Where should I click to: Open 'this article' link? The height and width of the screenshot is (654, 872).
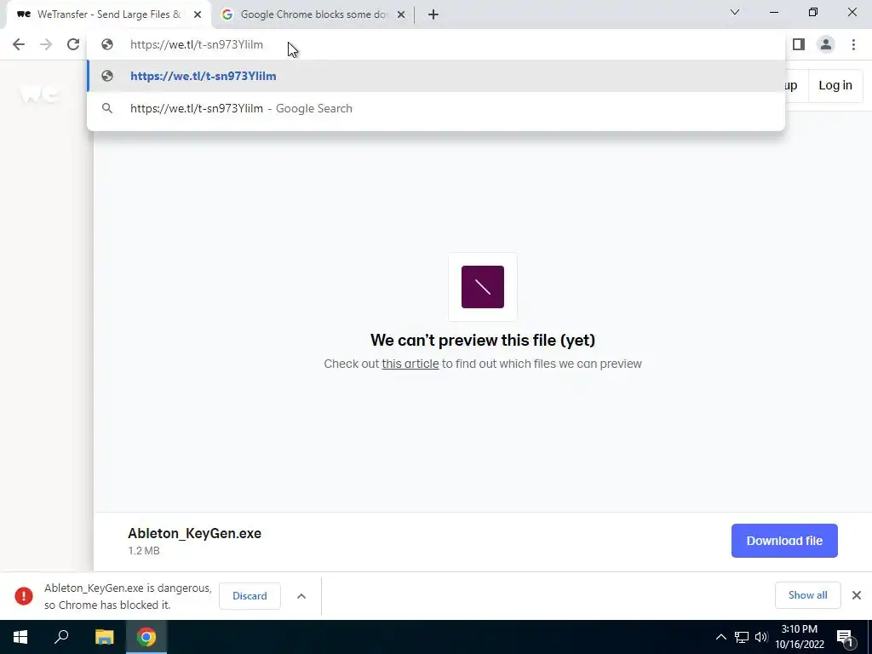pyautogui.click(x=410, y=364)
